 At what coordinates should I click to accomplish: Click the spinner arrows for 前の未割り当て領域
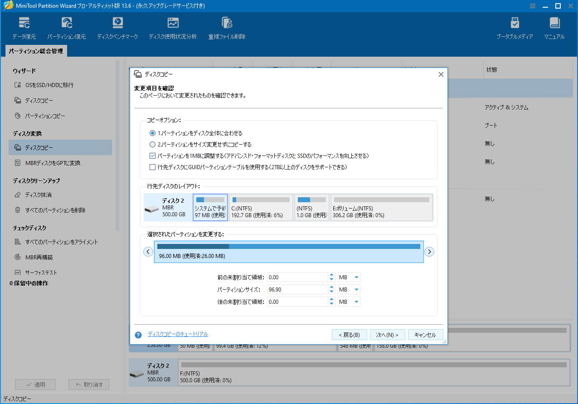pyautogui.click(x=331, y=277)
